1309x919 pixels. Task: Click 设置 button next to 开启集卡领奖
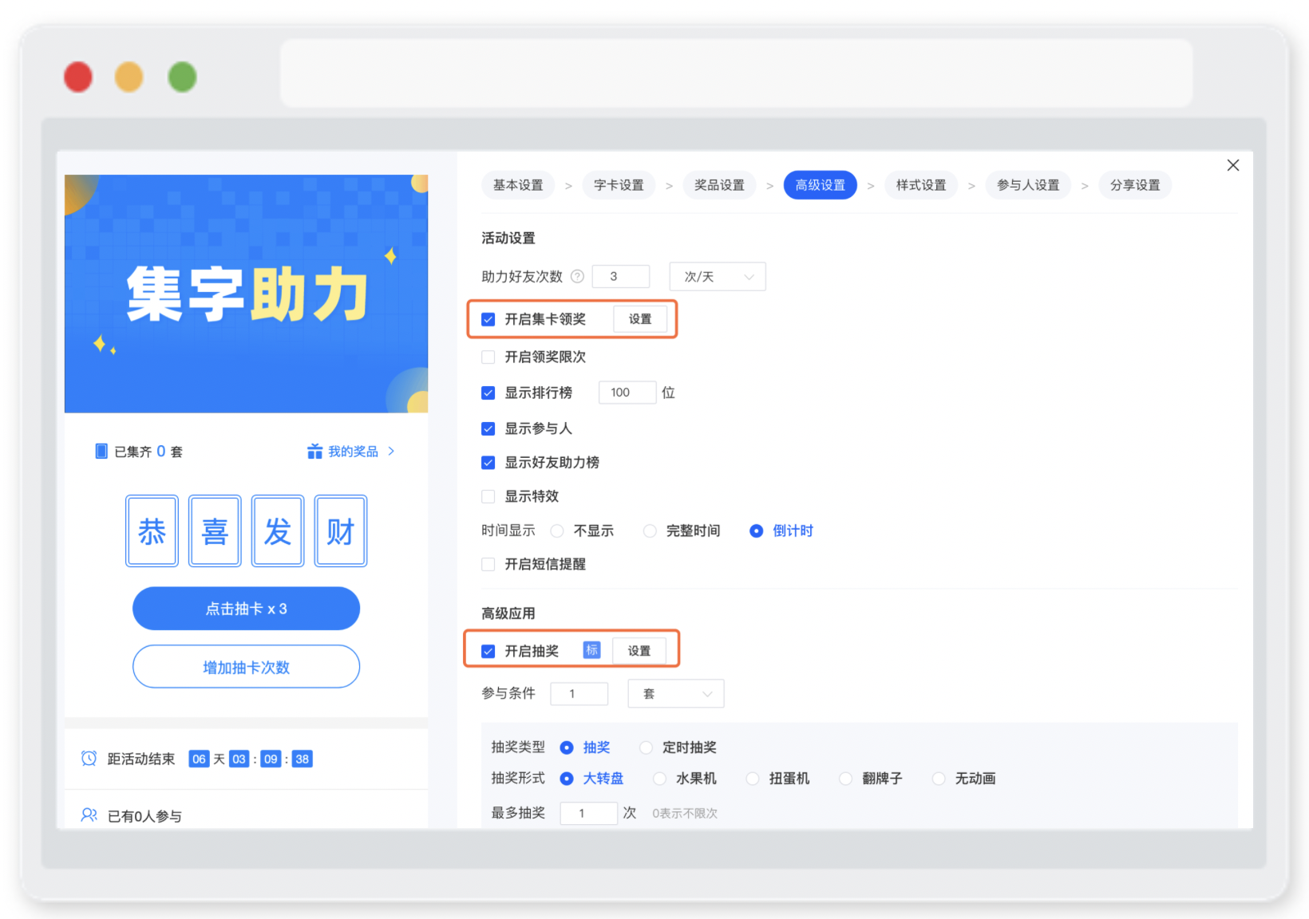(639, 319)
